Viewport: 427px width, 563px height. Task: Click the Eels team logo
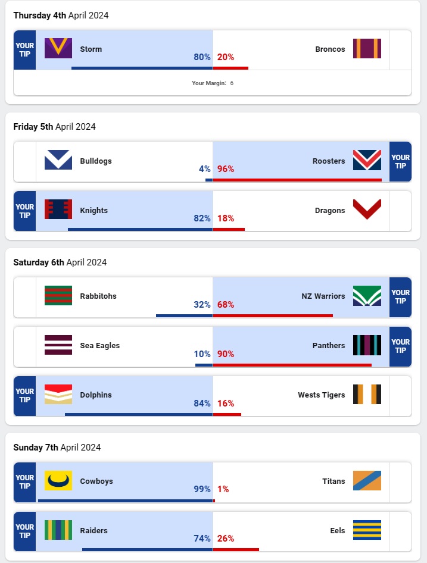[x=367, y=530]
